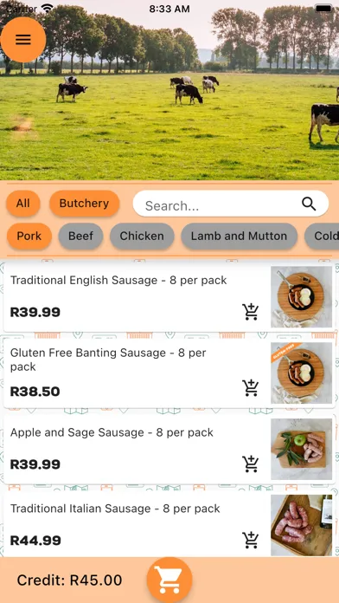This screenshot has width=339, height=603.
Task: Open the orange hamburger menu
Action: point(23,40)
